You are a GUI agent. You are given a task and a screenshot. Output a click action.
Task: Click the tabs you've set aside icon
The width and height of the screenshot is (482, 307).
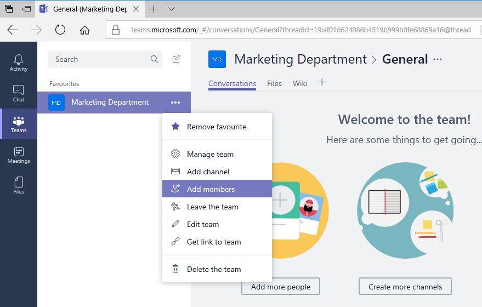[x=9, y=9]
